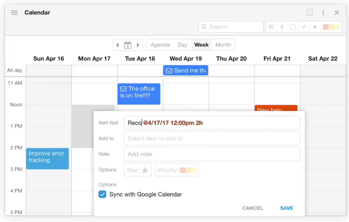Uncheck Sync with Google Calendar
The width and height of the screenshot is (349, 222).
point(102,194)
